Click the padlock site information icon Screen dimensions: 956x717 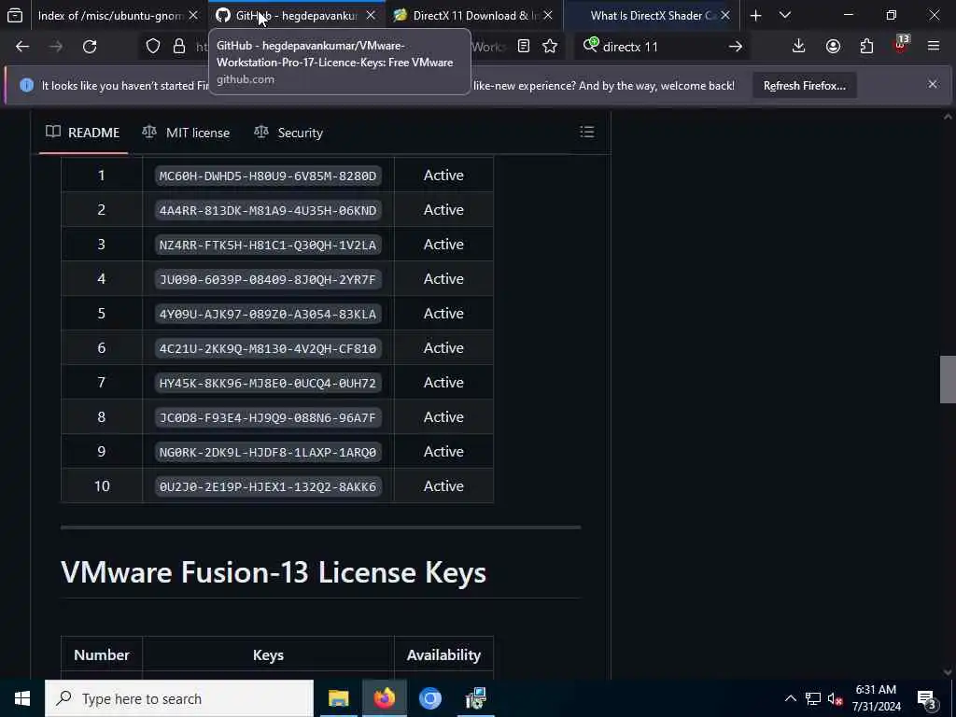pos(179,47)
